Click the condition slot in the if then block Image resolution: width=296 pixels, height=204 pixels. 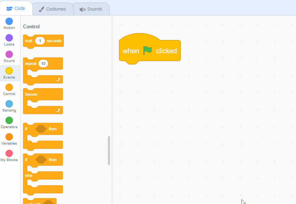41,129
